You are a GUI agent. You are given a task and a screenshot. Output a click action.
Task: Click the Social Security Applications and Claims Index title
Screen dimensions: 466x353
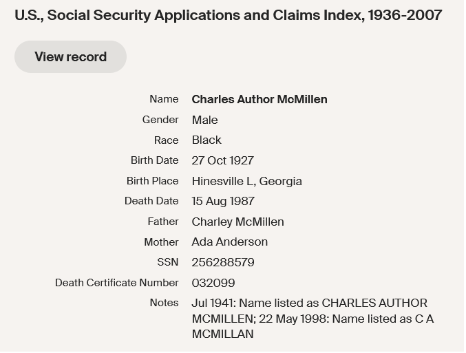click(x=228, y=14)
